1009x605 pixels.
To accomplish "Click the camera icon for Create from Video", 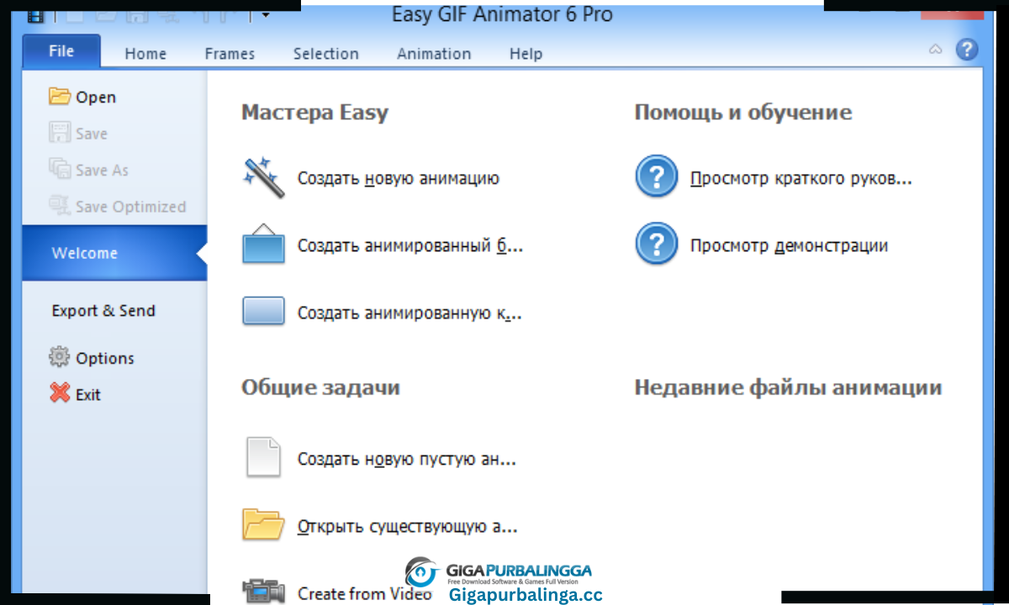I will pyautogui.click(x=264, y=591).
